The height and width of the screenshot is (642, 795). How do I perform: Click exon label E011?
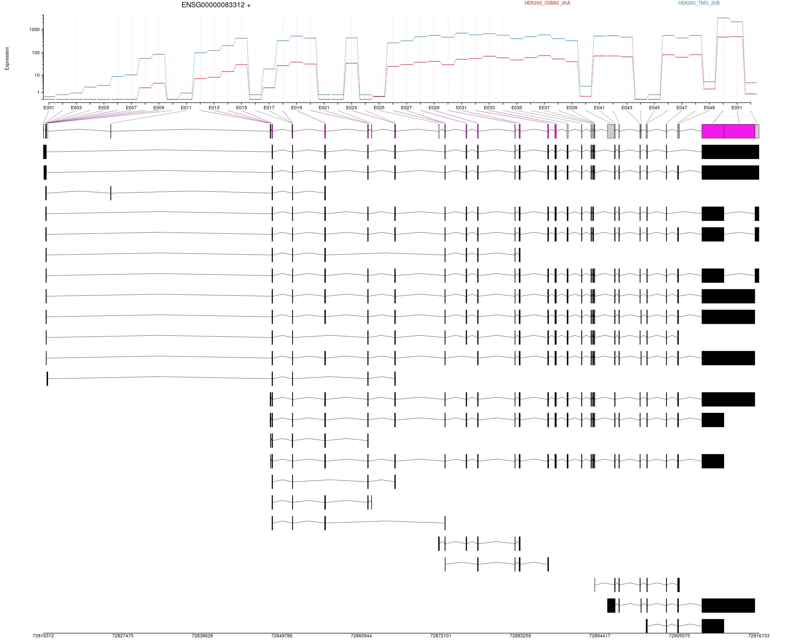(186, 108)
